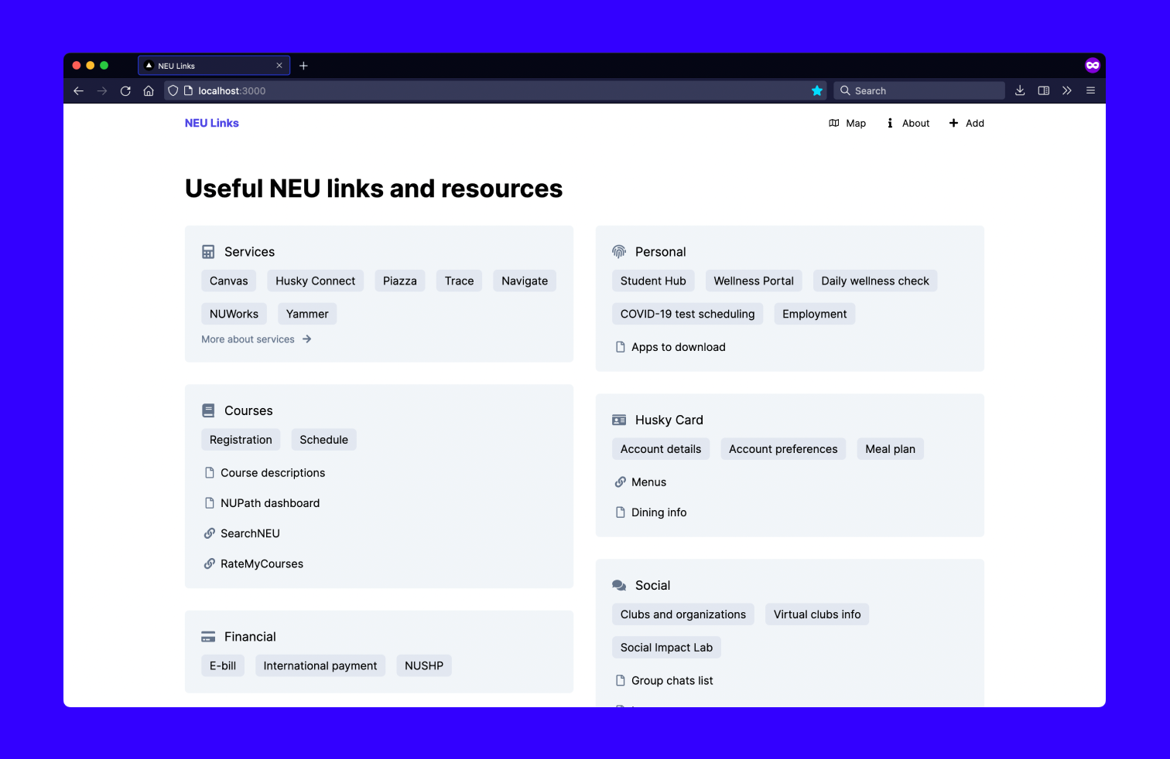1170x759 pixels.
Task: Open the Canvas link under Services
Action: [228, 281]
